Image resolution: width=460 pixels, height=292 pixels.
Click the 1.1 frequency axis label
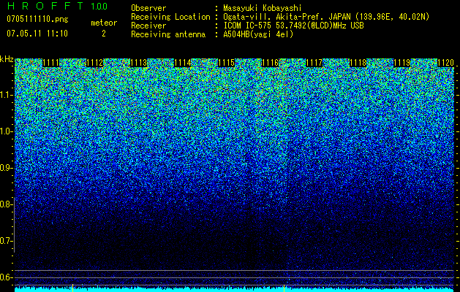click(6, 95)
